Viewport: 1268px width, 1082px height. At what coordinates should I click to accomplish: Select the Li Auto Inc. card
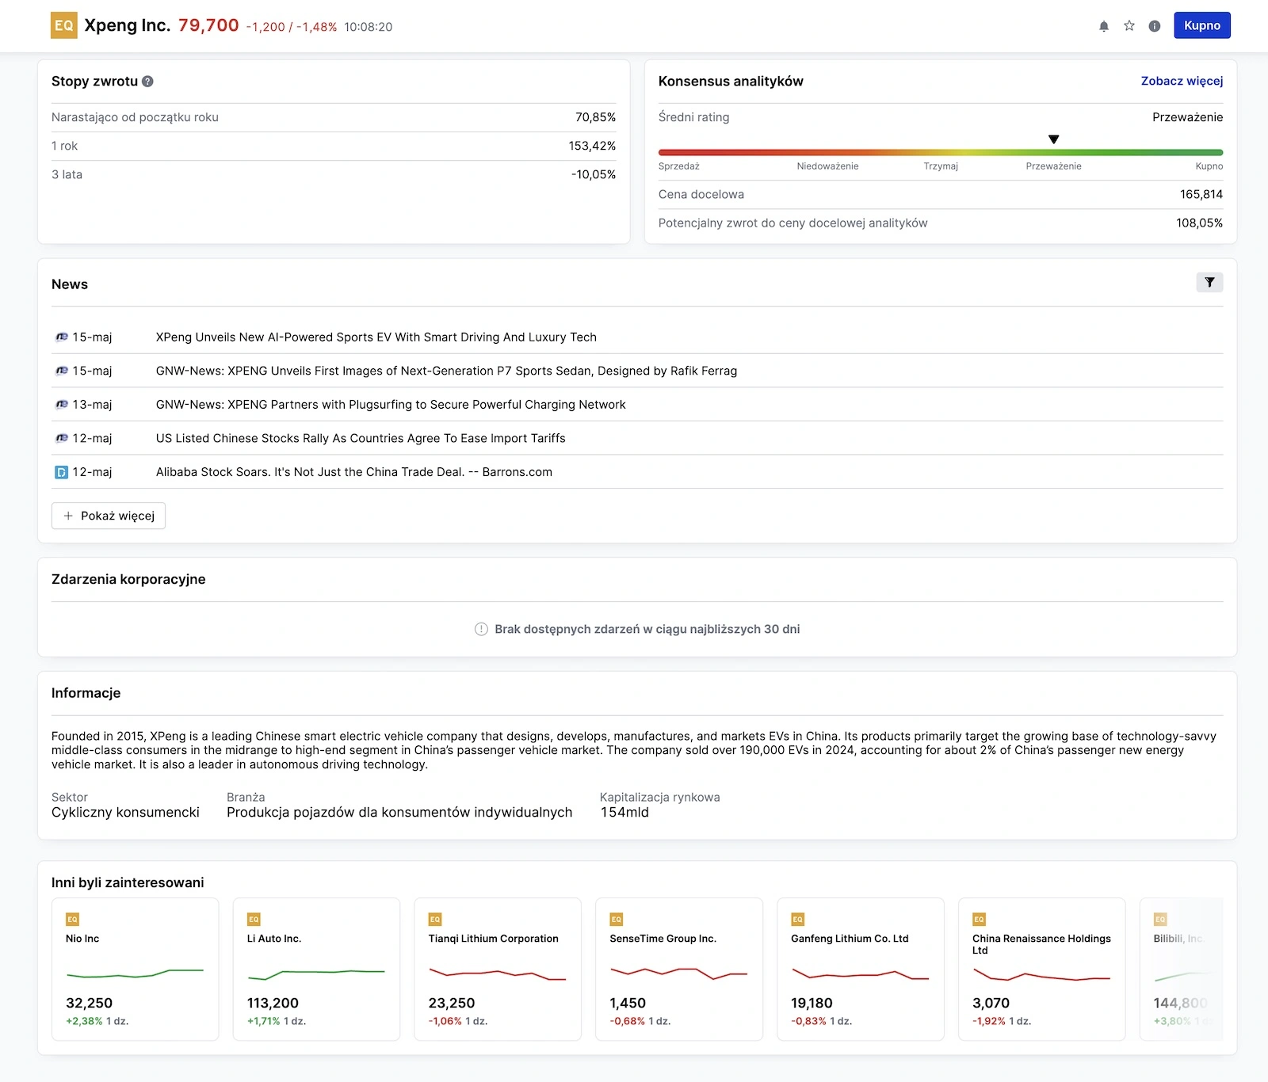pos(316,969)
